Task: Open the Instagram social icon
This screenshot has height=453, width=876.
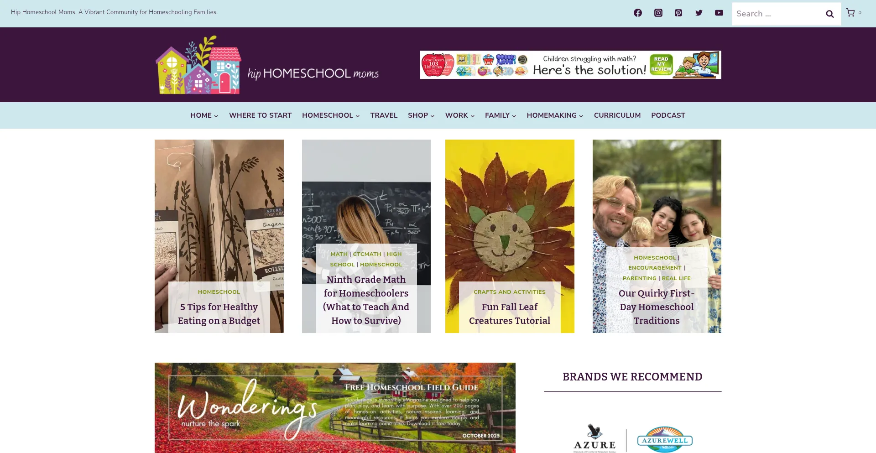Action: (x=658, y=13)
